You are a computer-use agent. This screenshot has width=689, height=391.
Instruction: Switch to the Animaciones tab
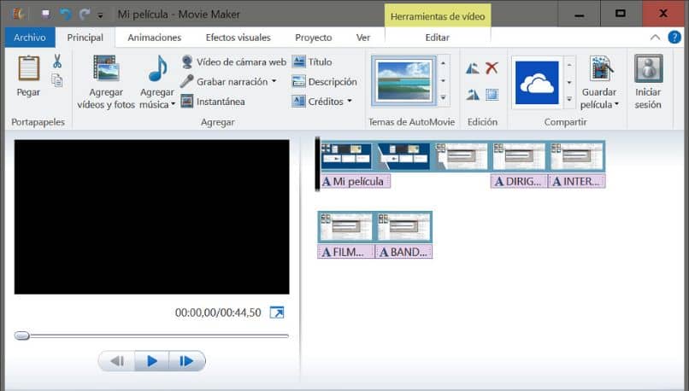pyautogui.click(x=154, y=38)
